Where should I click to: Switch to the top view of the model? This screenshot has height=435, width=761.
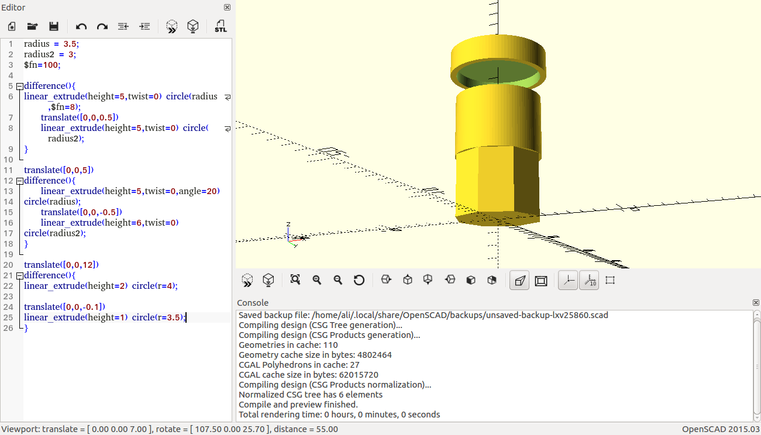pos(407,280)
